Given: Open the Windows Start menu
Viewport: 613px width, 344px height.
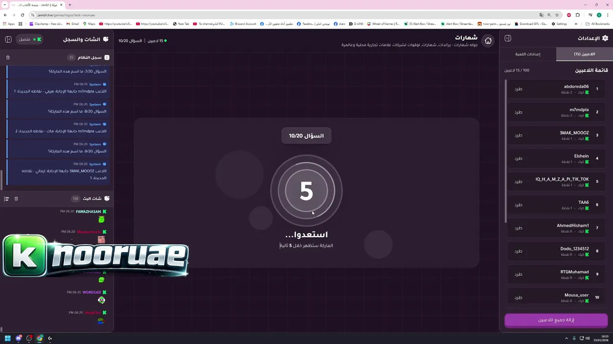Looking at the screenshot, I should pos(8,338).
